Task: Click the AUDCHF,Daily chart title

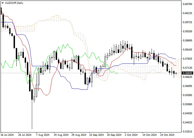Action: 14,3
